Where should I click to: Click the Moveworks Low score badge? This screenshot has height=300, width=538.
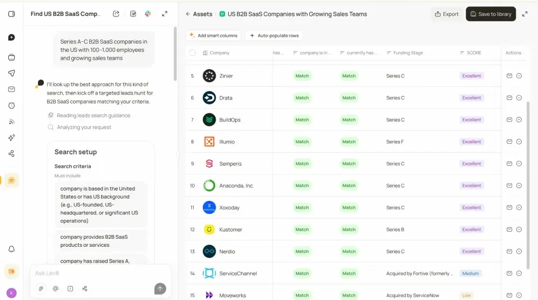(466, 295)
